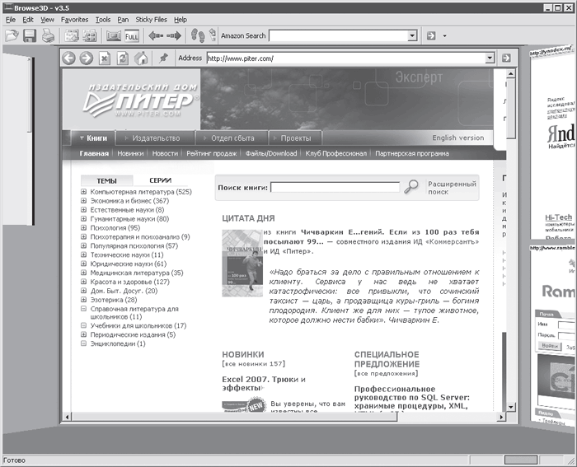Switch to the СЕРИИ tab
This screenshot has height=467, width=577.
160,180
